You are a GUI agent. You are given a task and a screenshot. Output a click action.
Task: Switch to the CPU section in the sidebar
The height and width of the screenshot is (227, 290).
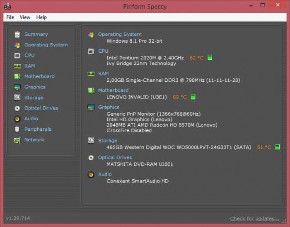29,56
